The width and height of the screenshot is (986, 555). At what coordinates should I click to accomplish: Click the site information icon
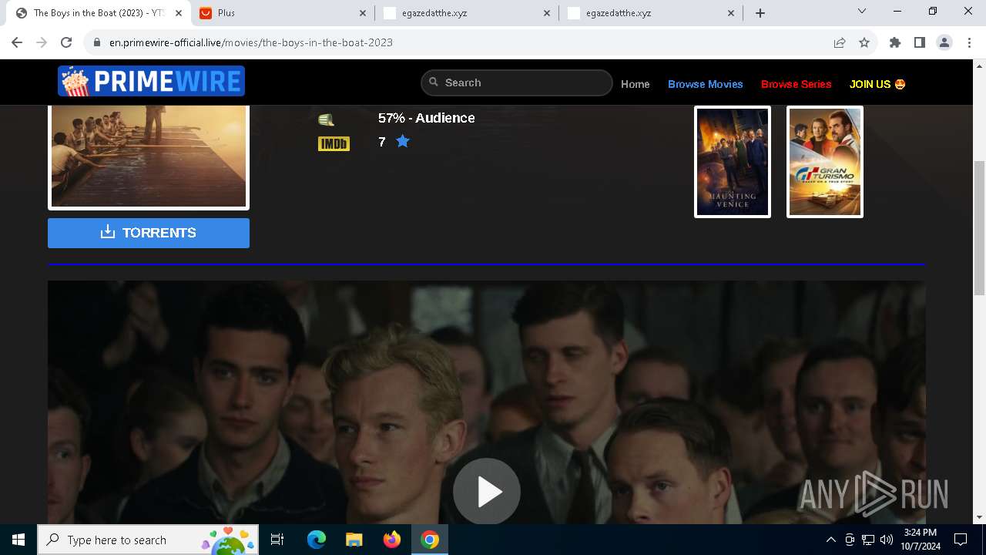[97, 42]
